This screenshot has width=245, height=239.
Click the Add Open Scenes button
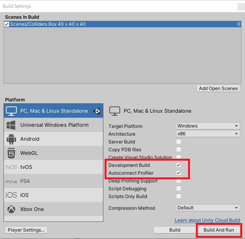click(218, 89)
